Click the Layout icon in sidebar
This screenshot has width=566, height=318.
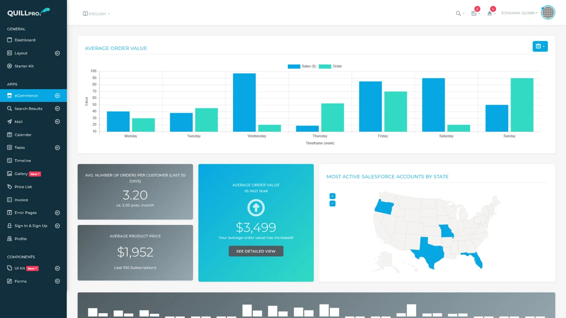pyautogui.click(x=10, y=53)
